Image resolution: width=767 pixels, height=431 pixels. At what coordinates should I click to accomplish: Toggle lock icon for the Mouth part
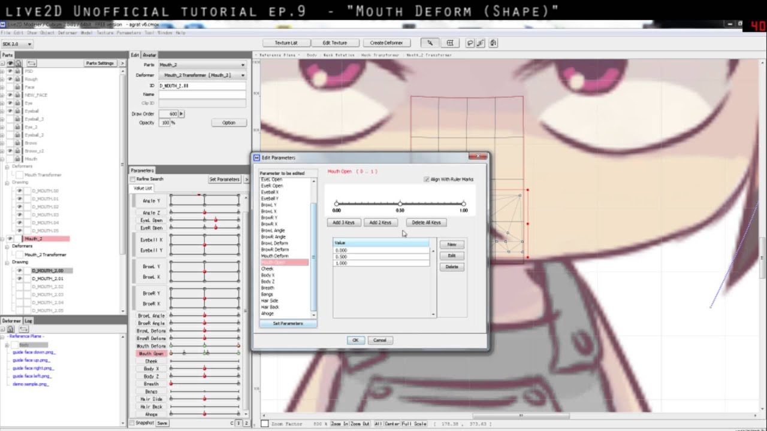[x=18, y=159]
